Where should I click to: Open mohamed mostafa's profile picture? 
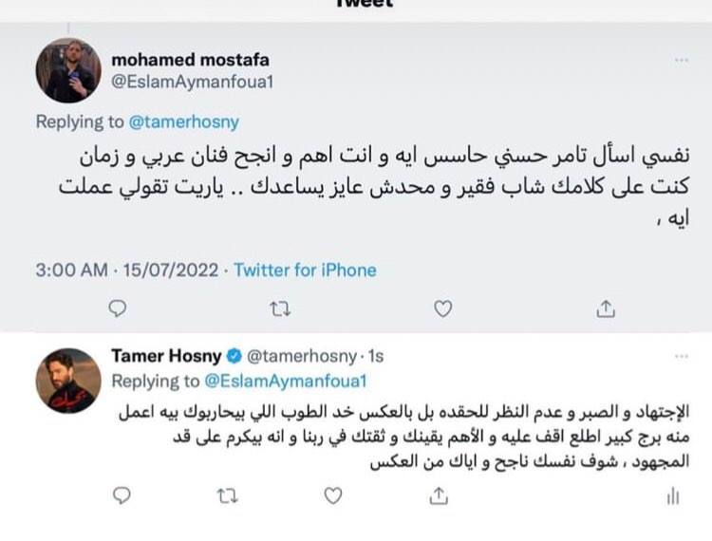point(68,71)
